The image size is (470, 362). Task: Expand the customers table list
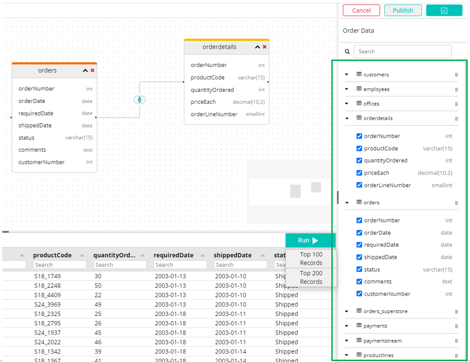click(346, 74)
